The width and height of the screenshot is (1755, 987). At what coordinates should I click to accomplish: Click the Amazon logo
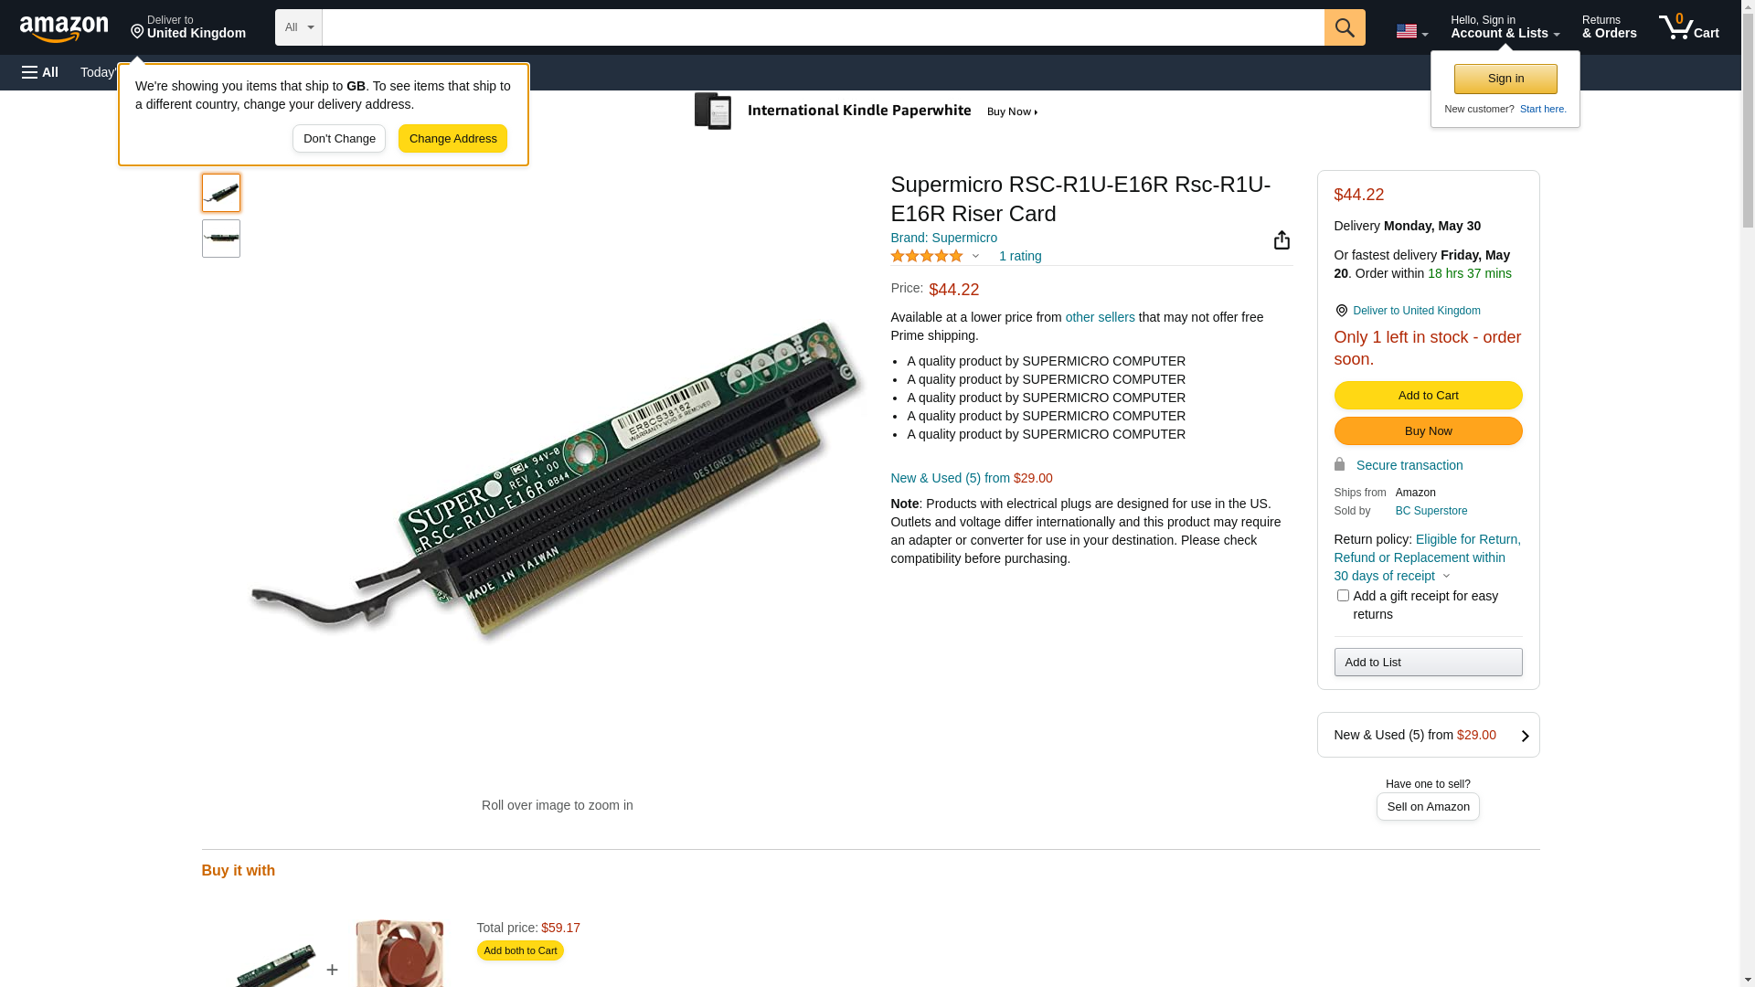coord(64,28)
